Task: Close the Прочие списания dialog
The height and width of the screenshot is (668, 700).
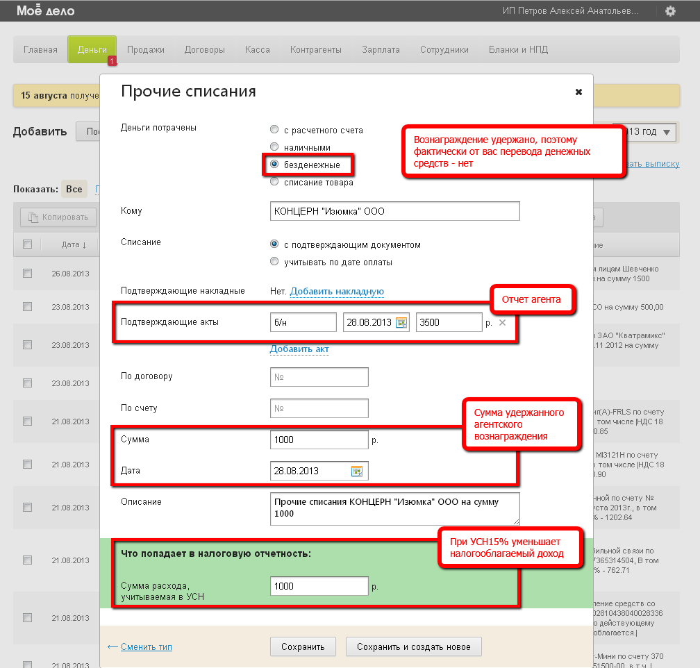Action: 578,92
